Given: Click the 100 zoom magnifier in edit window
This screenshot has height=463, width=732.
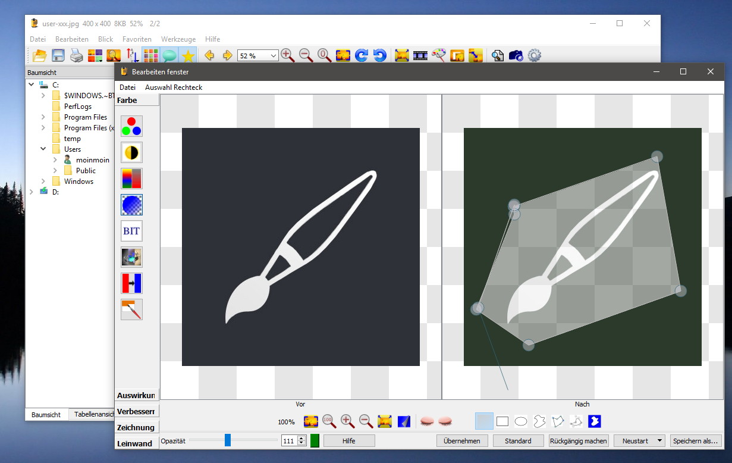Looking at the screenshot, I should pyautogui.click(x=329, y=421).
